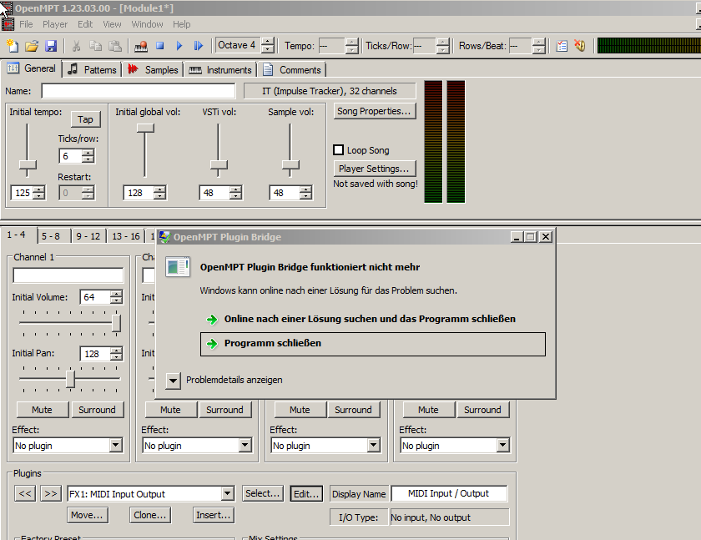Switch to the Comments tab
The image size is (701, 540).
pos(292,70)
